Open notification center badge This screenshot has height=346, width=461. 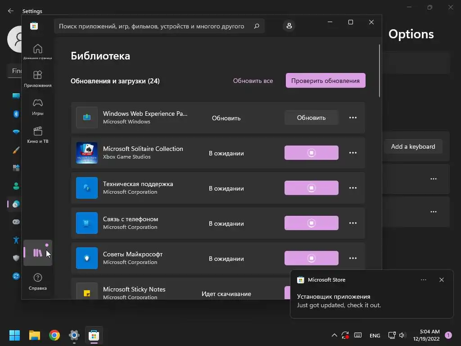[448, 335]
